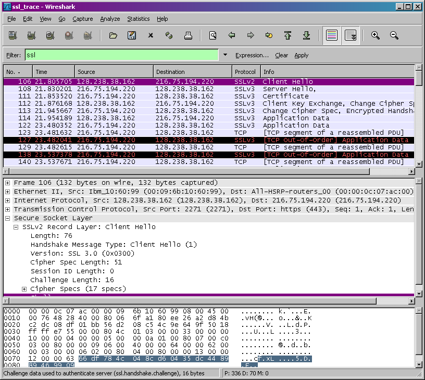Toggle auto scroll in live capture
425x380 pixels.
351,35
